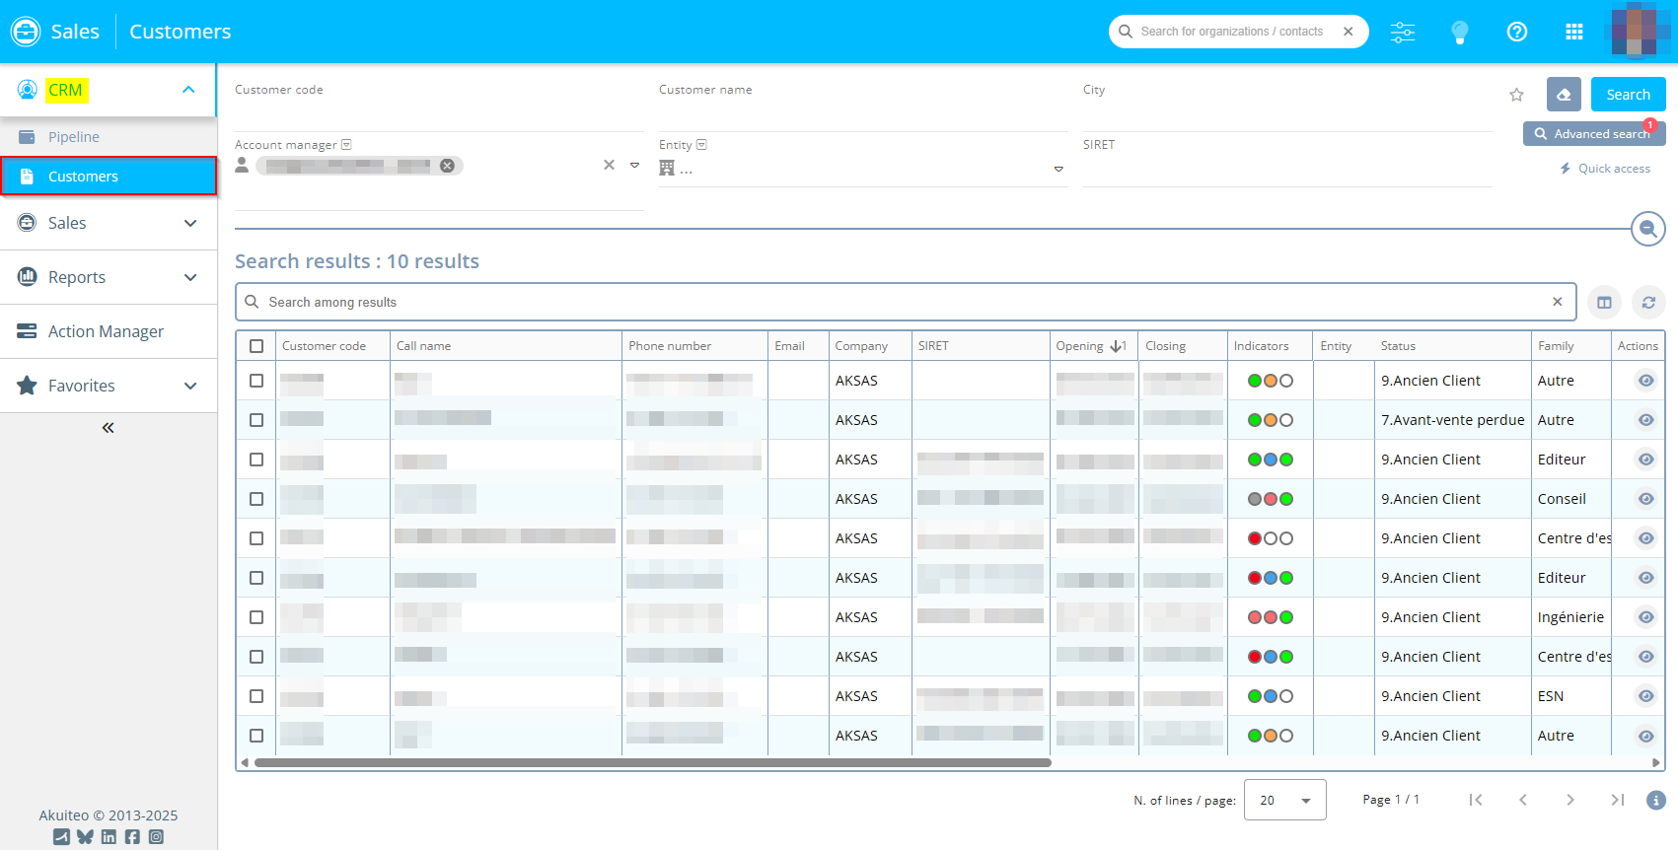Expand the Reports menu section
The image size is (1678, 850).
click(x=109, y=277)
